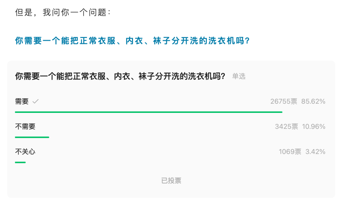
Task: Click the 85.62% percentage value
Action: click(313, 102)
